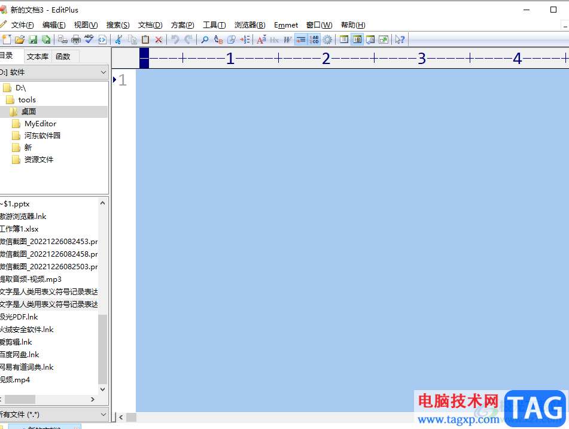
Task: Click the Paste clipboard icon
Action: coord(145,39)
